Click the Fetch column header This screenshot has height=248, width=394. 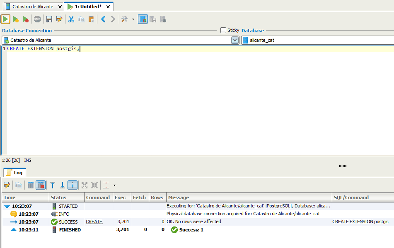click(140, 197)
